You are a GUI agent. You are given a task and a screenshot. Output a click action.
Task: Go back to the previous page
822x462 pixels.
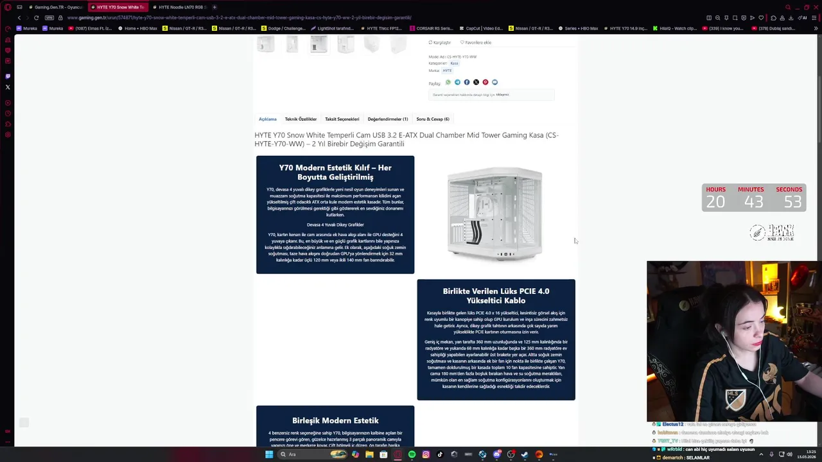(19, 18)
